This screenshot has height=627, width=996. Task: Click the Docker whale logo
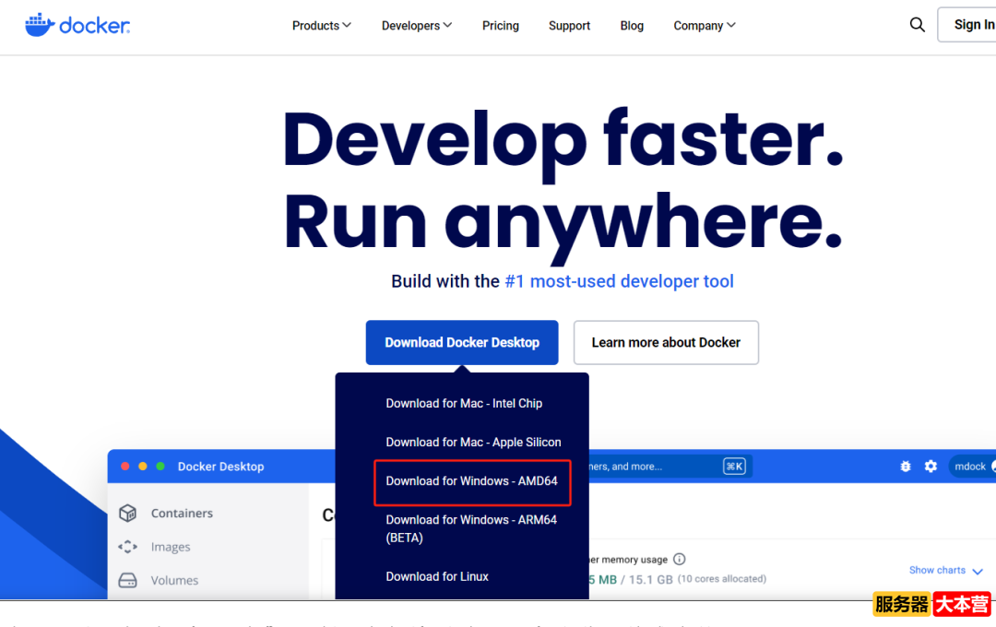coord(77,25)
